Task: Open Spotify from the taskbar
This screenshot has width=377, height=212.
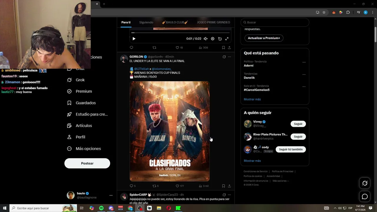Action: (x=101, y=208)
